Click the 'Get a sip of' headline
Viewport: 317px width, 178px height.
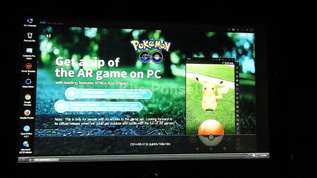tap(87, 62)
